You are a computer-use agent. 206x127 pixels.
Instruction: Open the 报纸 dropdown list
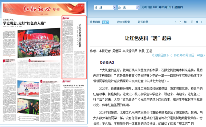105,7
